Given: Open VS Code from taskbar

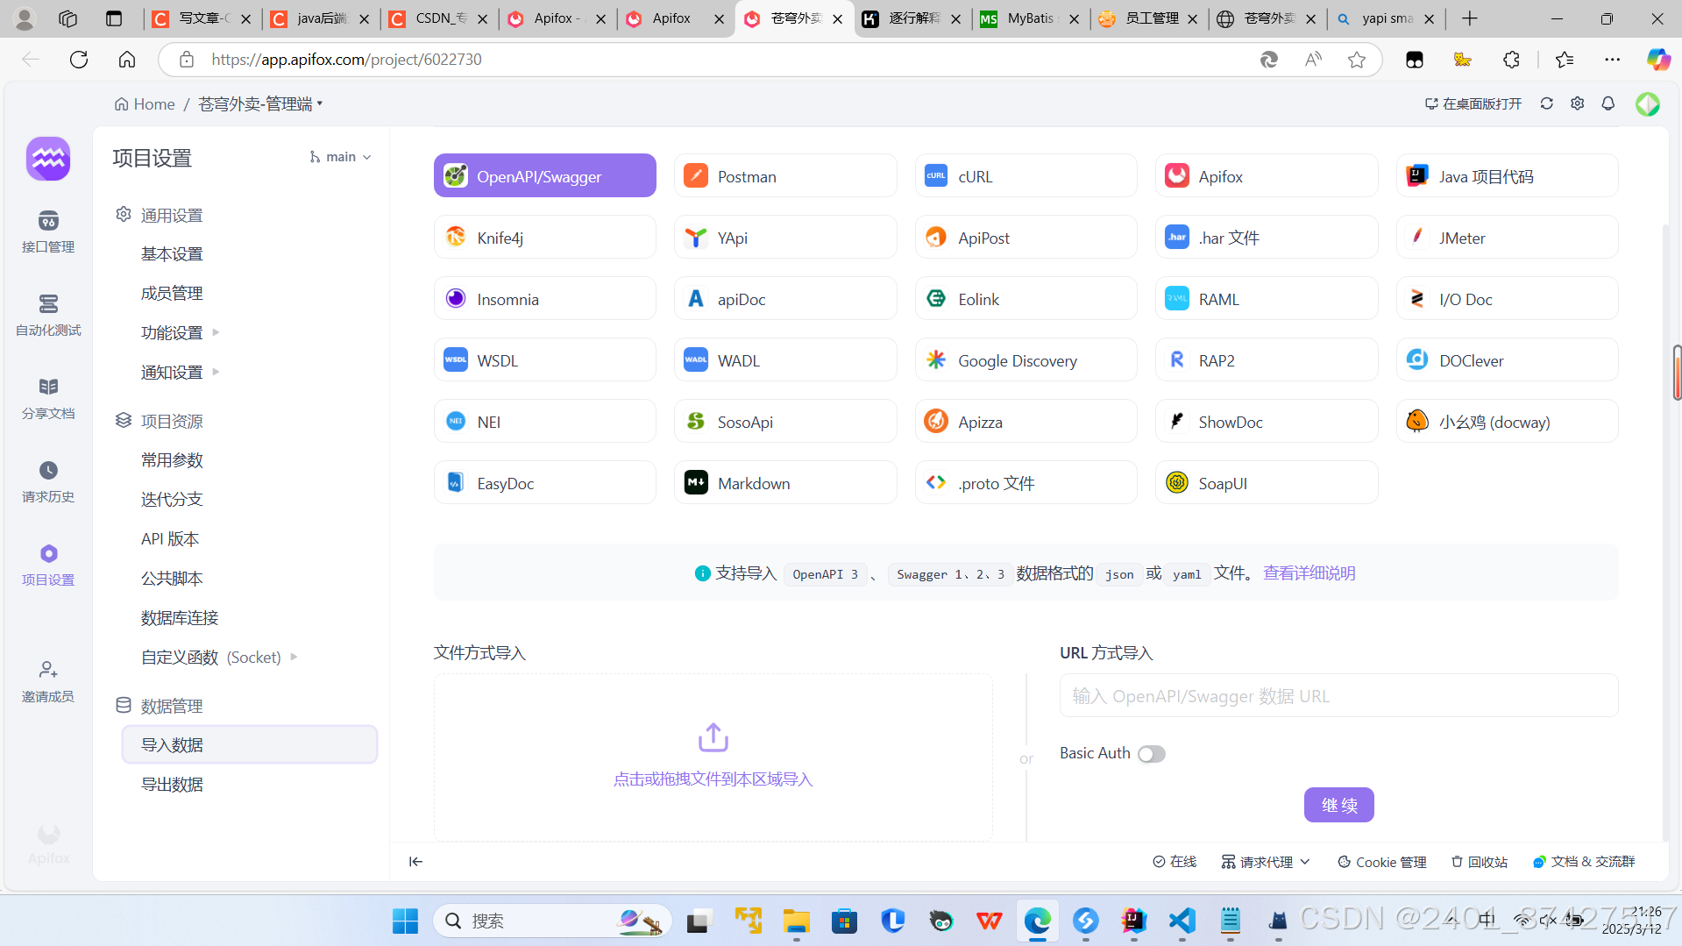Looking at the screenshot, I should (x=1182, y=921).
